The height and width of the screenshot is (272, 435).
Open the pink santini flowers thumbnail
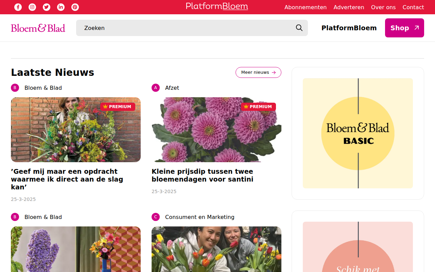tap(216, 130)
